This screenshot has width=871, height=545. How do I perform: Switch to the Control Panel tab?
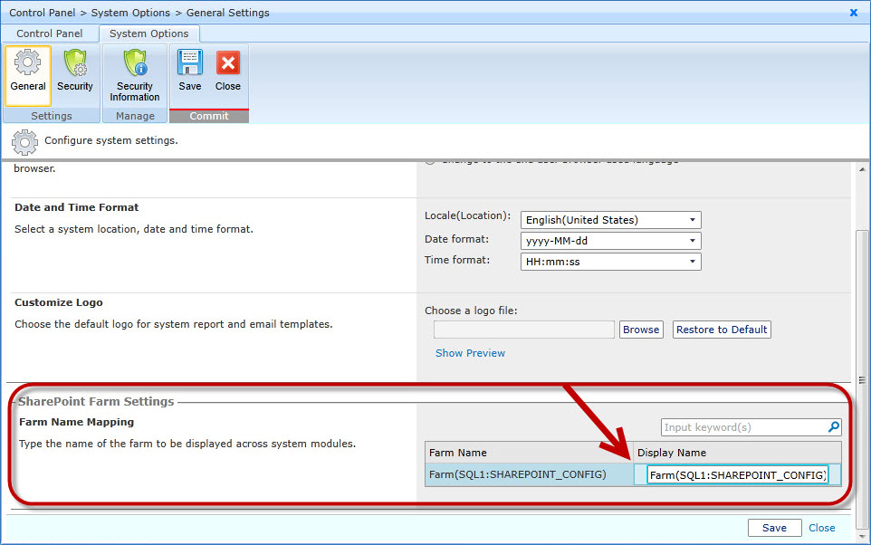coord(50,33)
